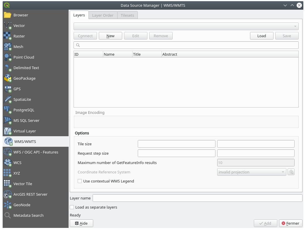Open the Coordinate Reference System dropdown
Viewport: 306px width, 232px height.
[251, 172]
